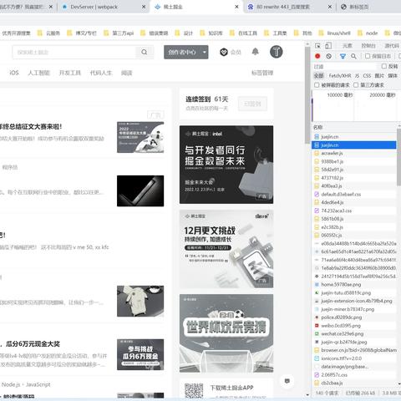401x401 pixels.
Task: Click the 年终总结征文大赛 article thumbnail
Action: (x=140, y=137)
